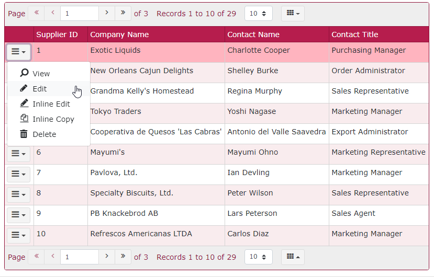Select View in the row menu

[x=41, y=74]
